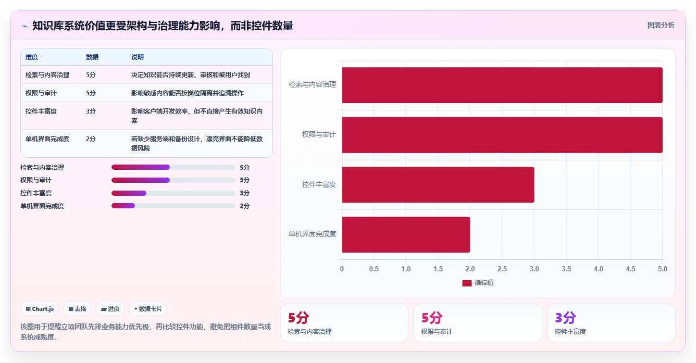Screen dimensions: 696x363
Task: Toggle the 指标值 legend color swatch
Action: [x=467, y=283]
